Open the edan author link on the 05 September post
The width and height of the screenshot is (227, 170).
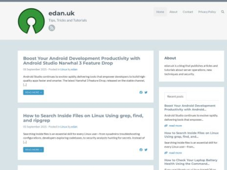(x=74, y=127)
